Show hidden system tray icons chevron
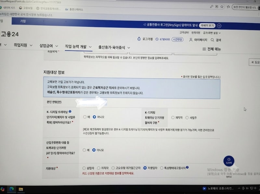Screen dimensions: 260x194 (239, 188)
